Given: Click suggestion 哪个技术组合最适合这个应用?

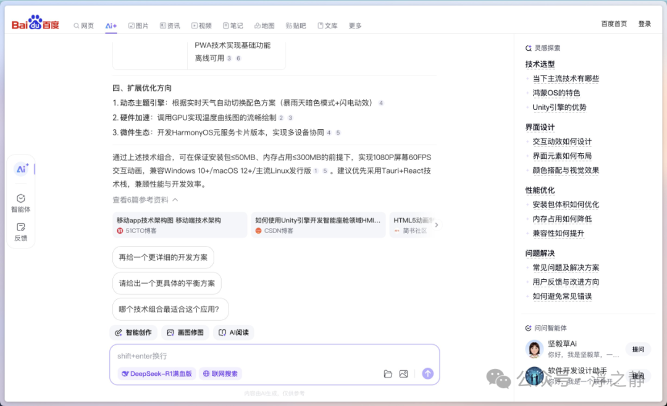Looking at the screenshot, I should [x=170, y=309].
